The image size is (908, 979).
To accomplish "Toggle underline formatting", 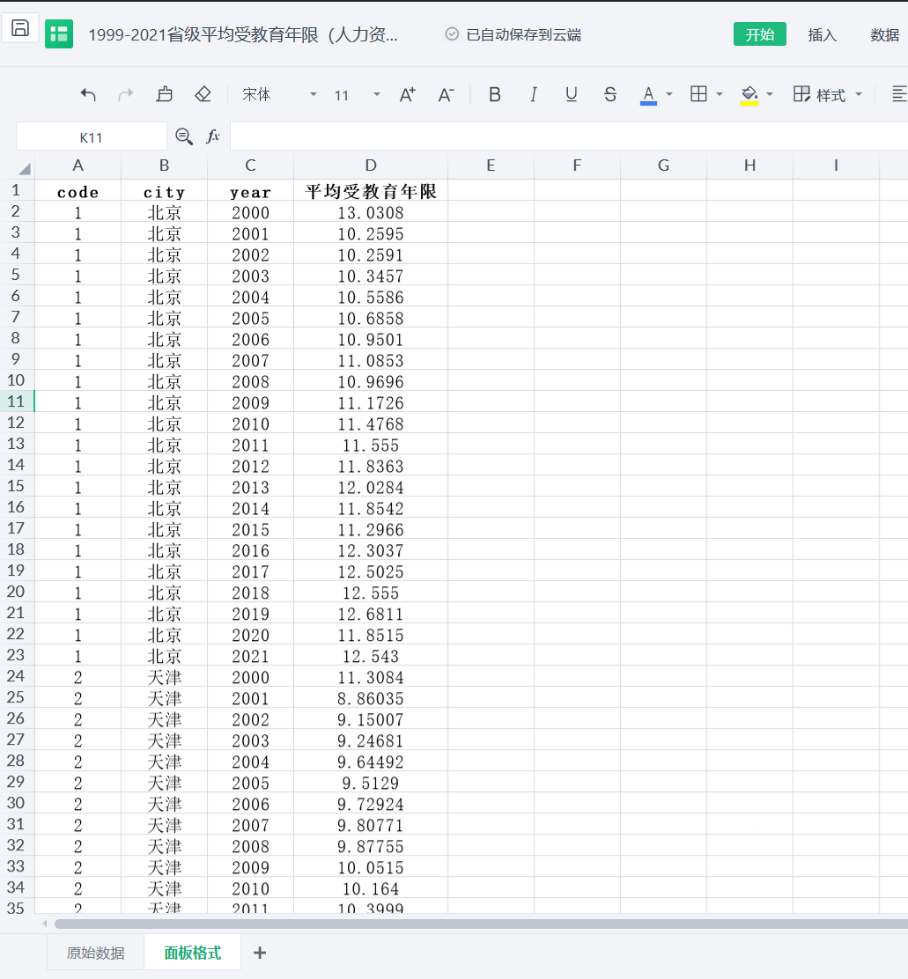I will pos(572,94).
